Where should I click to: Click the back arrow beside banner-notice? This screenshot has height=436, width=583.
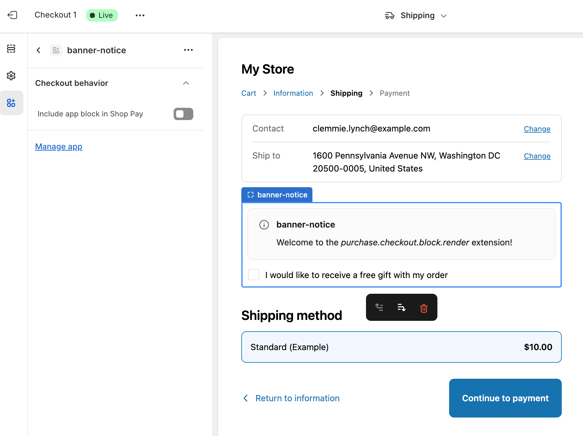pos(38,50)
